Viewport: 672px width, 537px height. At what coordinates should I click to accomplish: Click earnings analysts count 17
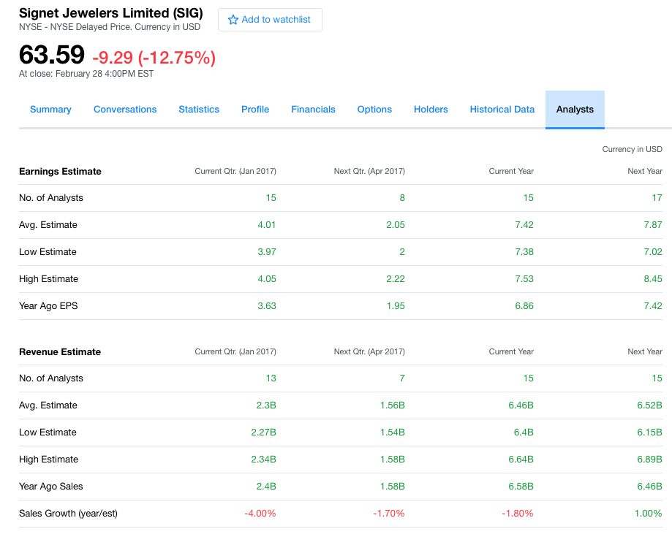coord(657,198)
